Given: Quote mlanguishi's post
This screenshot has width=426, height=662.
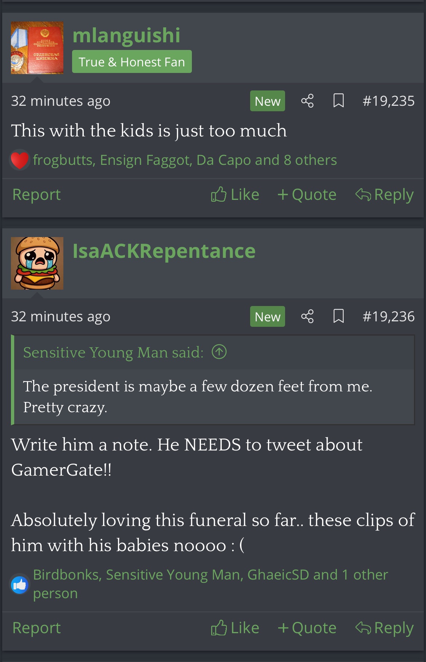Looking at the screenshot, I should [307, 194].
